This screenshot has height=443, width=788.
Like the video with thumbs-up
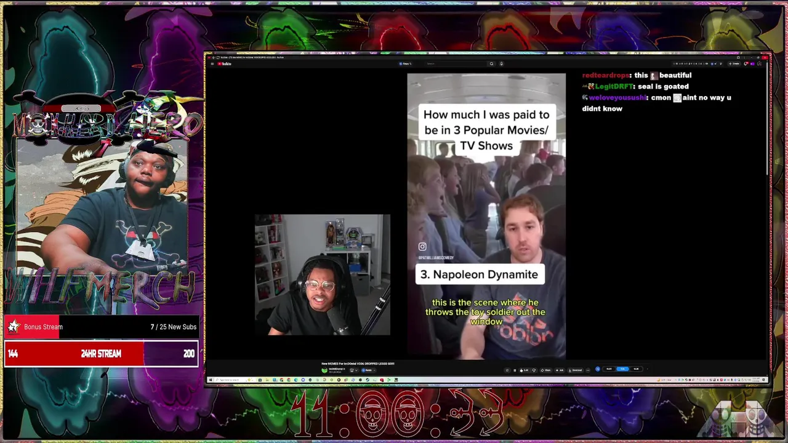pyautogui.click(x=524, y=370)
